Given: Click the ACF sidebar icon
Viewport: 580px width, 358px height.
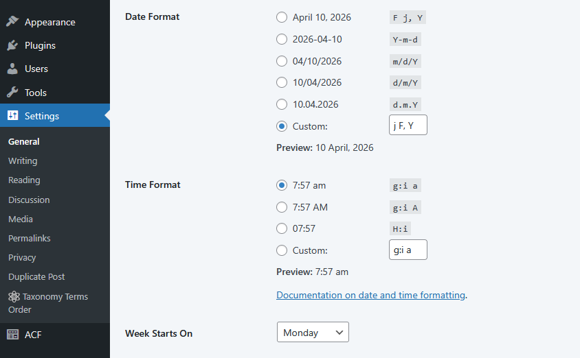Looking at the screenshot, I should click(12, 335).
